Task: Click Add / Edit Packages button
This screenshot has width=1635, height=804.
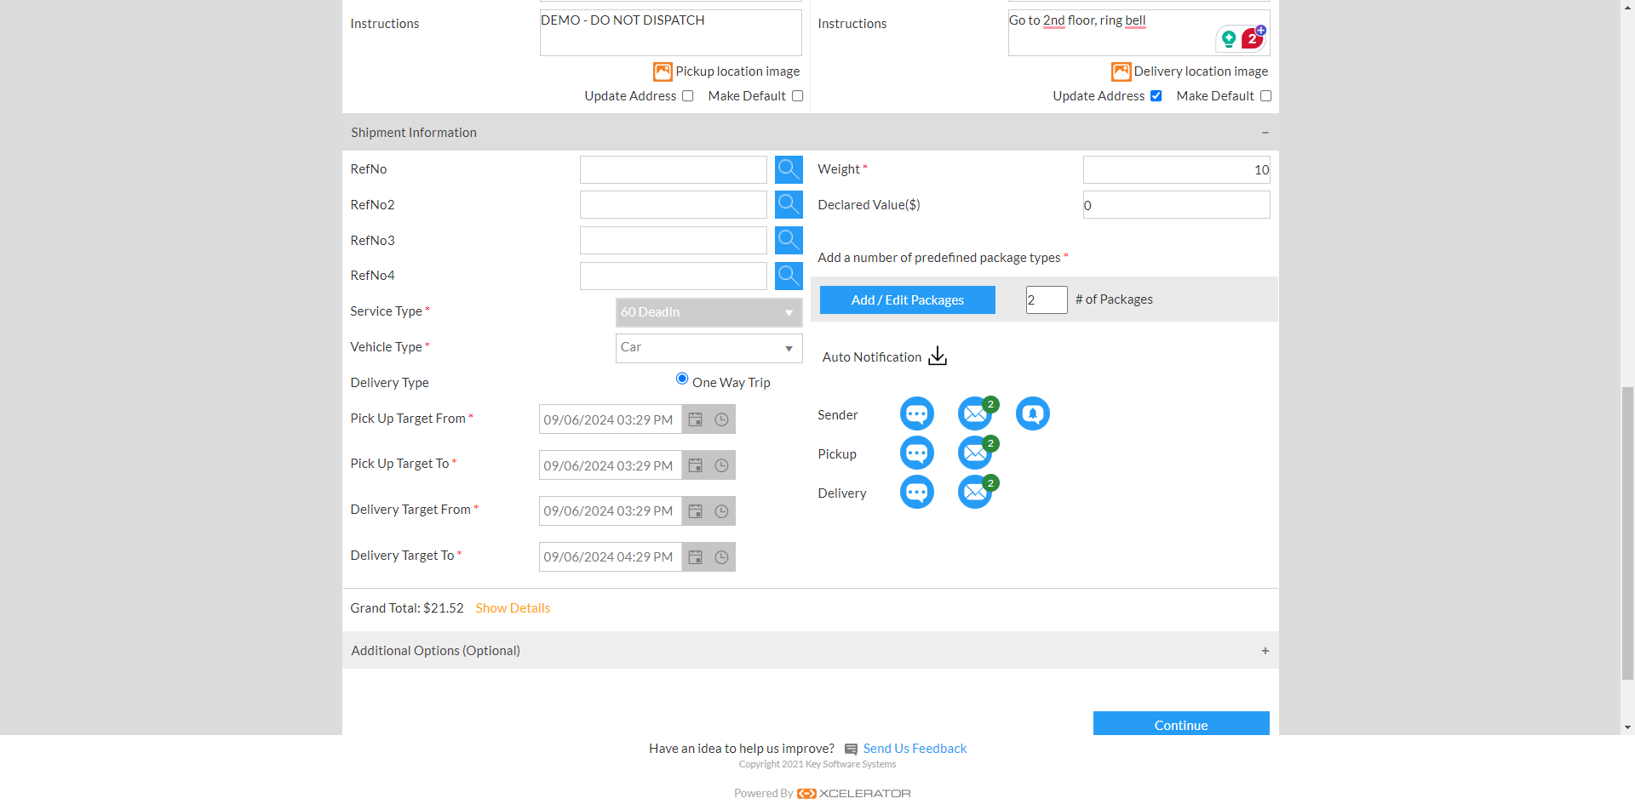Action: tap(908, 299)
